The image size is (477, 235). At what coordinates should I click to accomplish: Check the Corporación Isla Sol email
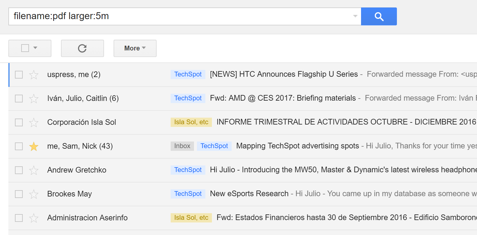click(x=19, y=122)
